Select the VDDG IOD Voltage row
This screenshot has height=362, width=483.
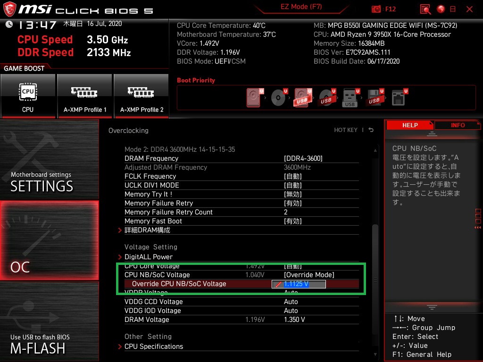pyautogui.click(x=241, y=310)
